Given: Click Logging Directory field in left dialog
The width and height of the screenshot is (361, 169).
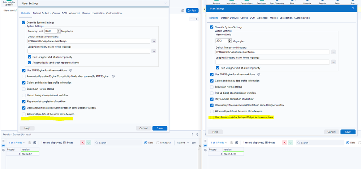Looking at the screenshot, I should [x=89, y=51].
